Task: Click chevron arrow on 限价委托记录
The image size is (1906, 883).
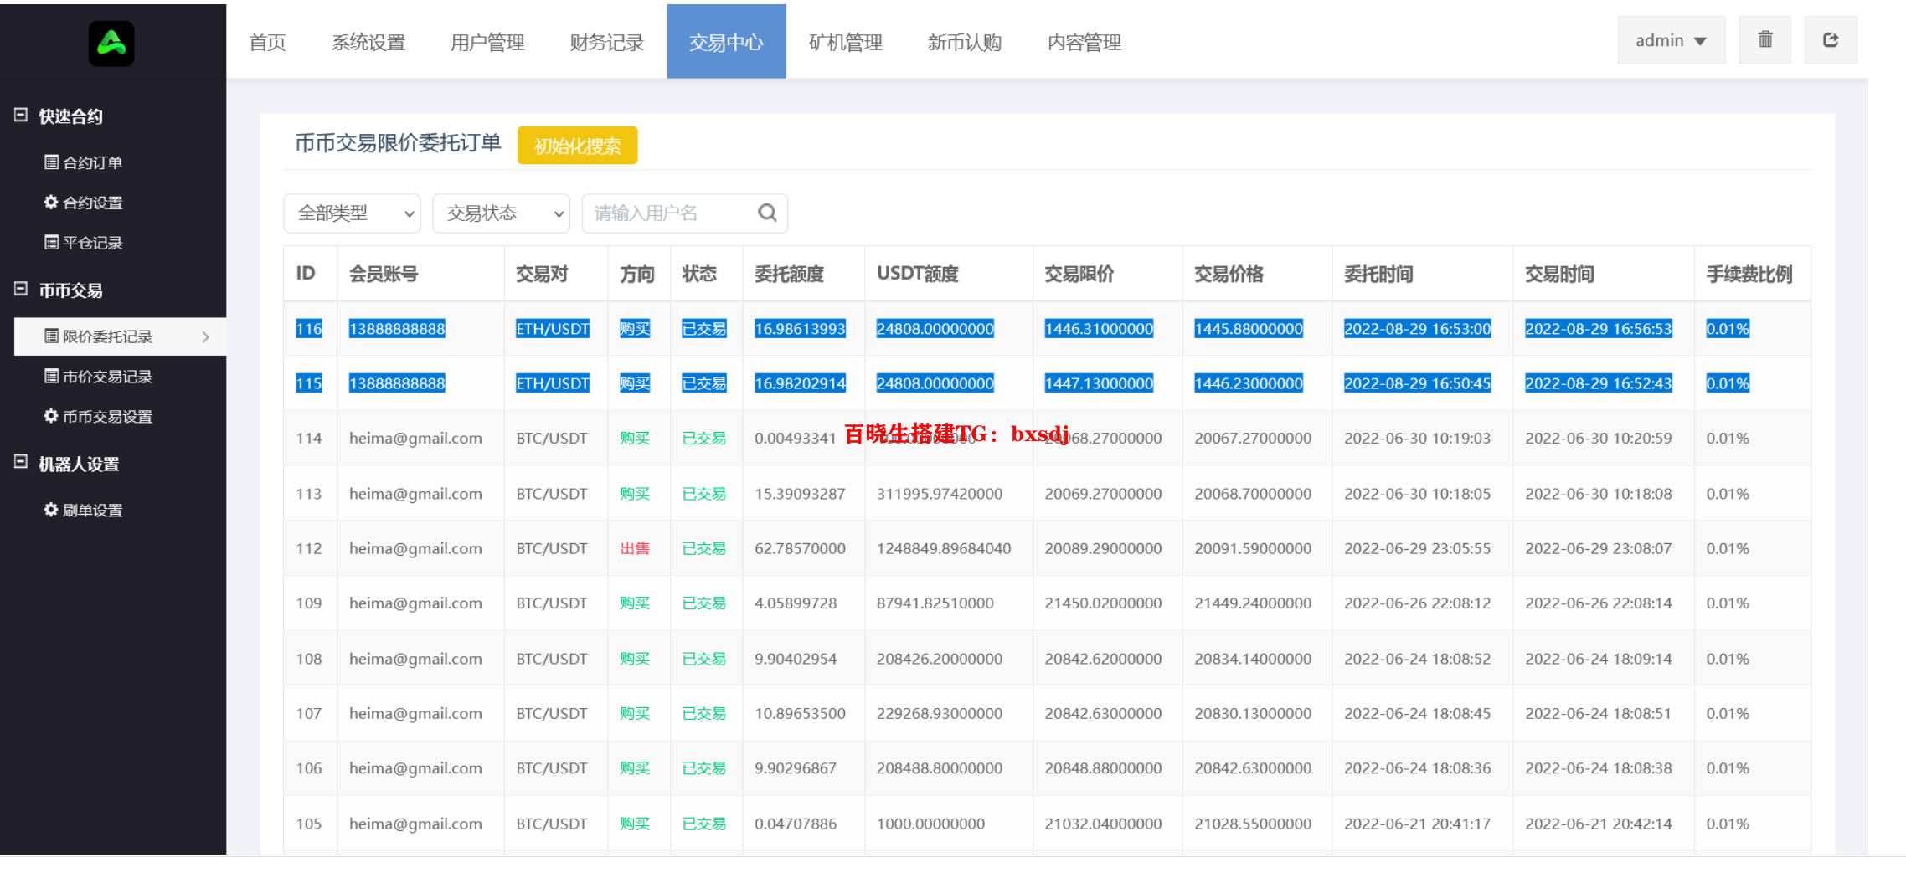Action: tap(205, 336)
